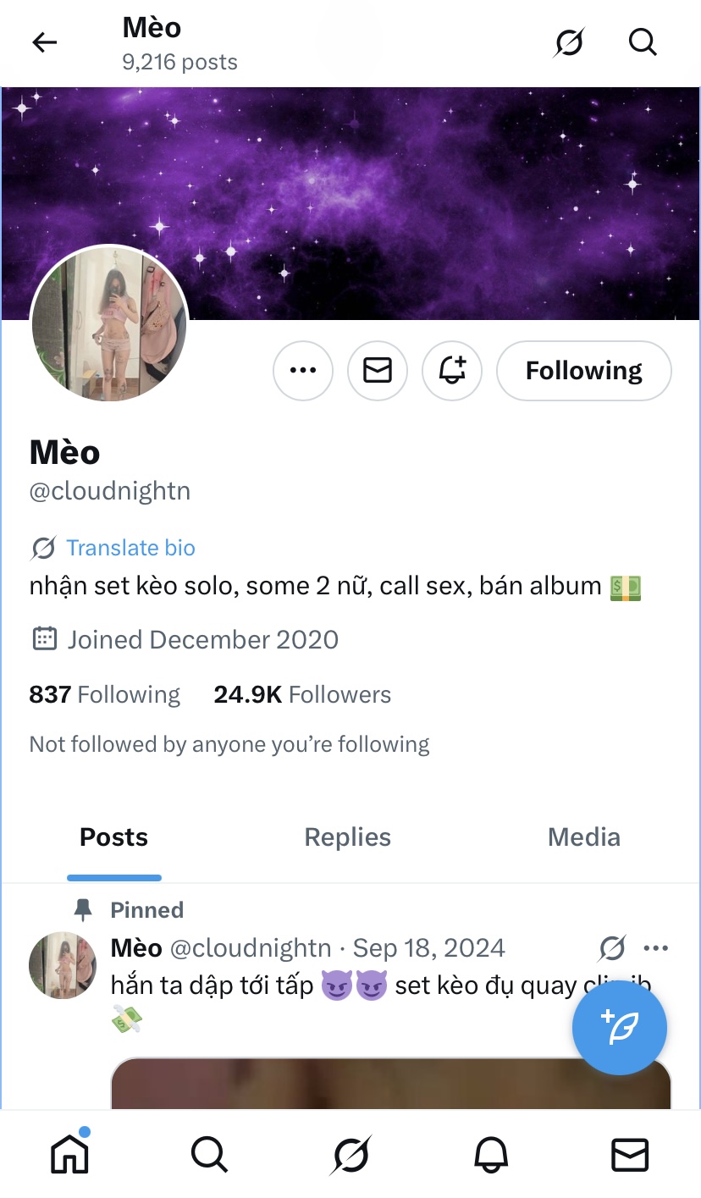View the 24.9K Followers list
Screen dimensions: 701x1198
(302, 695)
